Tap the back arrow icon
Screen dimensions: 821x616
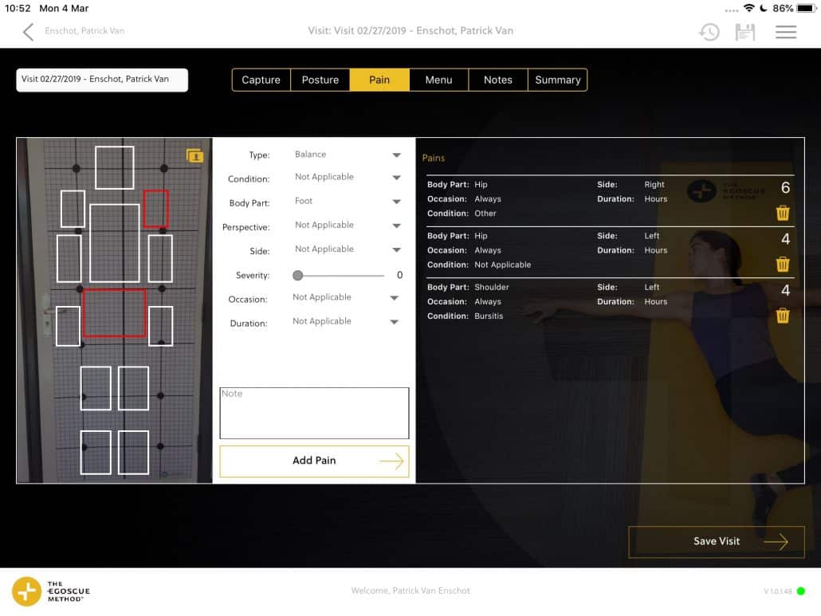[29, 32]
